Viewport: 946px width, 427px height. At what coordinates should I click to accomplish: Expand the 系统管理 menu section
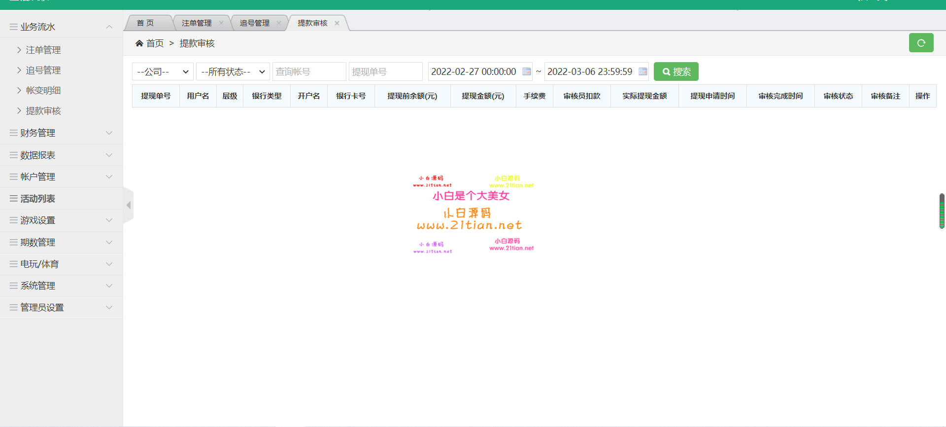coord(61,285)
